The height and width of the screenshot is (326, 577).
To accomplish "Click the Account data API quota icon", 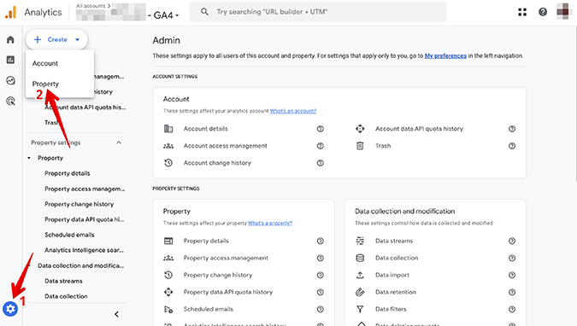I will coord(360,129).
